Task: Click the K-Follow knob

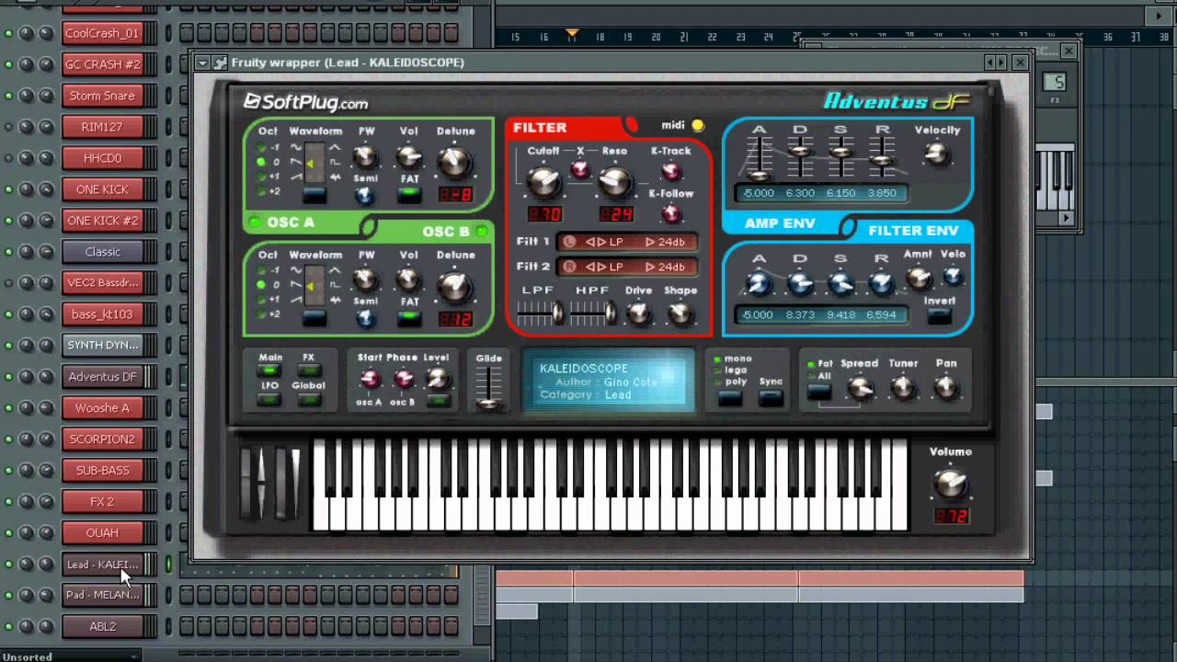Action: pos(670,214)
